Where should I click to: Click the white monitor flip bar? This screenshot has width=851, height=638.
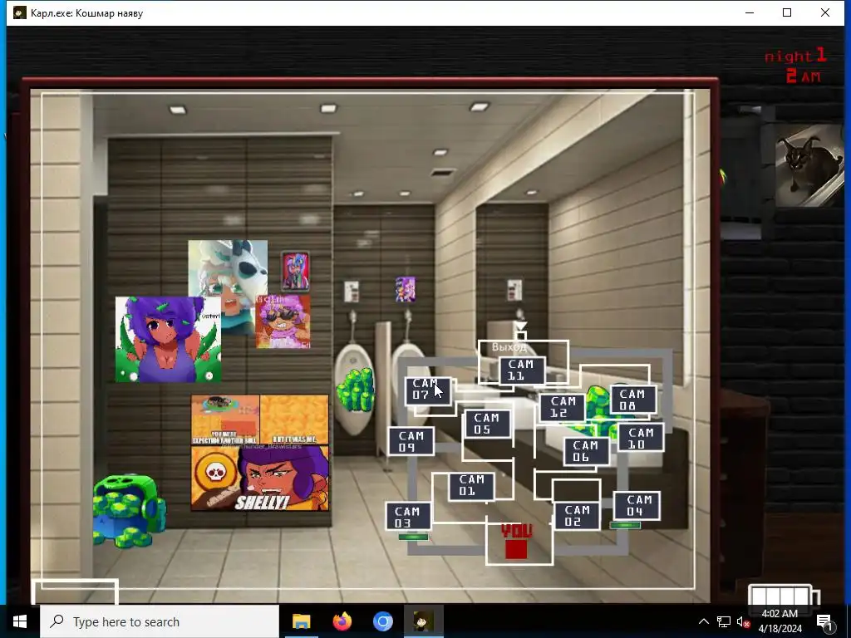[x=76, y=591]
